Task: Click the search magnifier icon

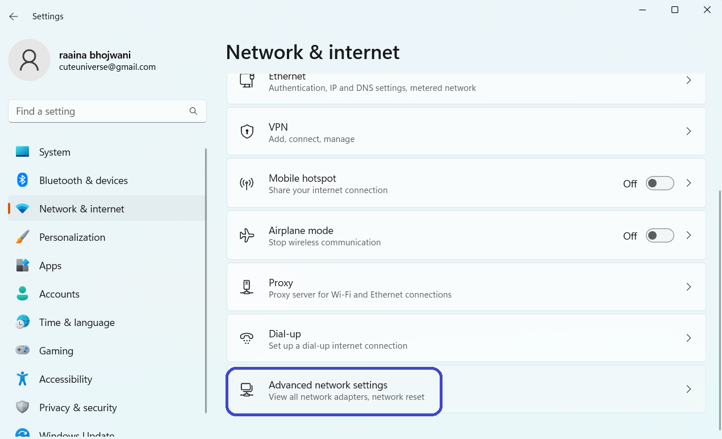Action: tap(193, 111)
